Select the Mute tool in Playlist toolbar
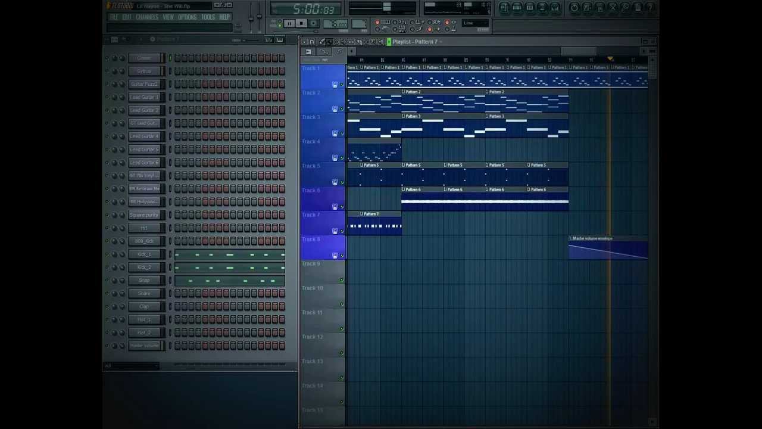762x429 pixels. [344, 42]
